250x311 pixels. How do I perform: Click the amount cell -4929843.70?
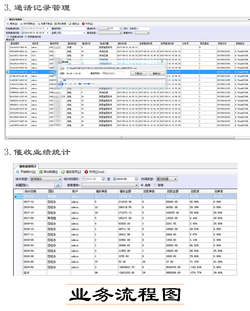127,267
